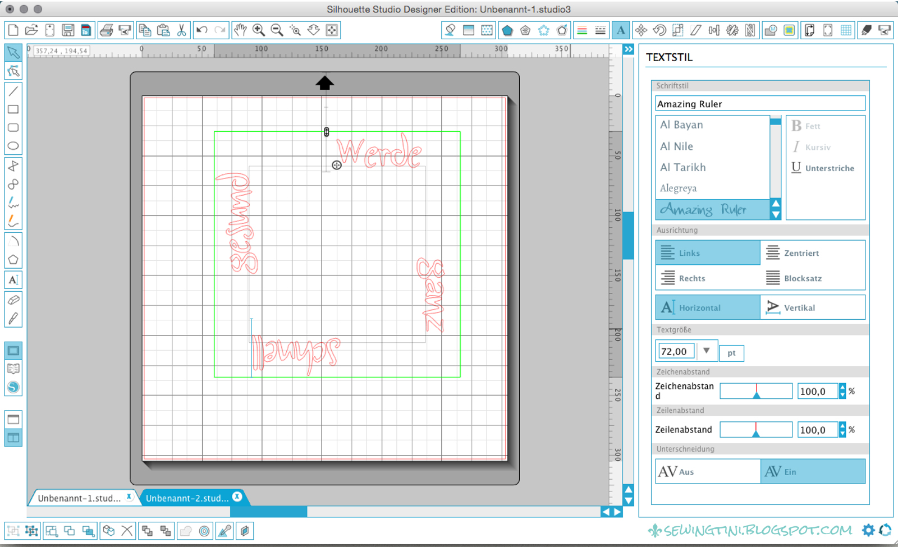Activate the Pan hand tool
Image resolution: width=898 pixels, height=547 pixels.
[240, 30]
